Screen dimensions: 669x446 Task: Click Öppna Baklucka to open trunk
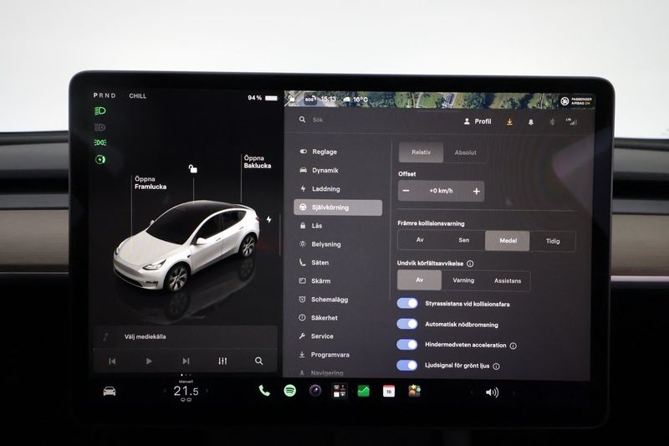pos(258,161)
